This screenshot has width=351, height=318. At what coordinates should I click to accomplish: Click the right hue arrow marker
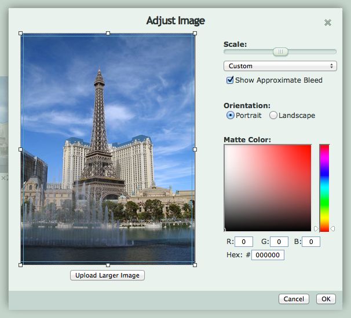coord(332,228)
